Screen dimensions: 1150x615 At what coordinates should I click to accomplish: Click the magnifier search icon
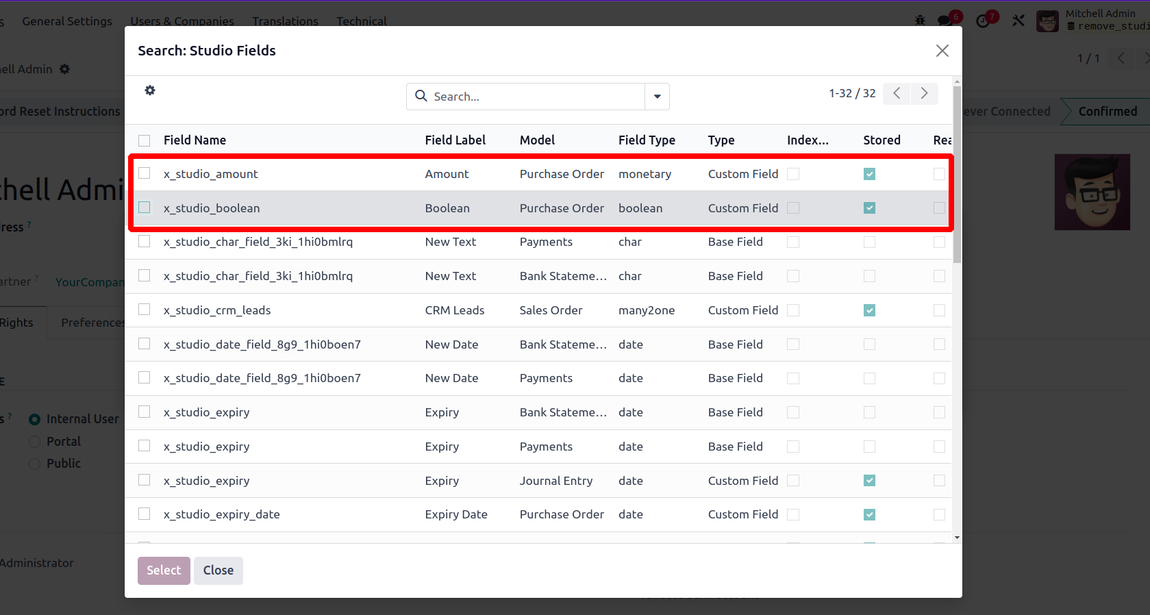(x=421, y=97)
